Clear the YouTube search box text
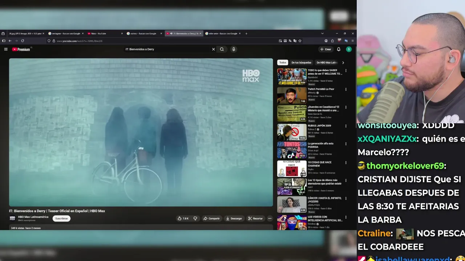Screen dimensions: 465x261 click(x=213, y=49)
